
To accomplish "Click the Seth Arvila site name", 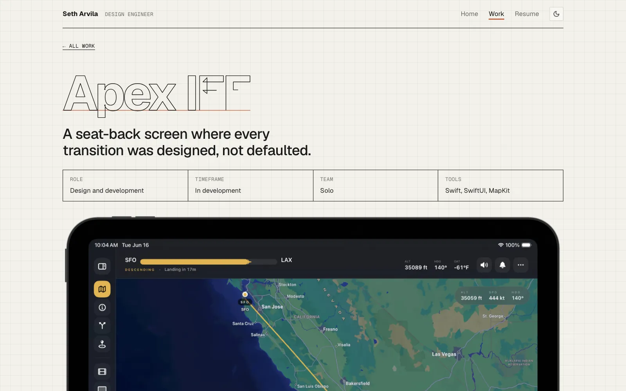I will [80, 14].
